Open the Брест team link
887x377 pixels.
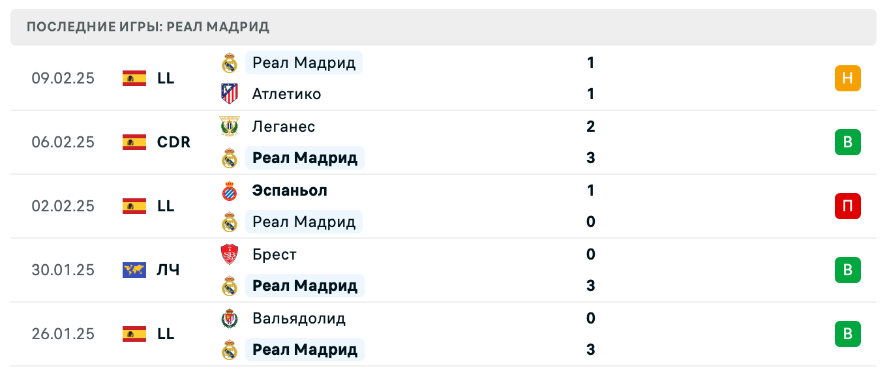click(x=275, y=254)
